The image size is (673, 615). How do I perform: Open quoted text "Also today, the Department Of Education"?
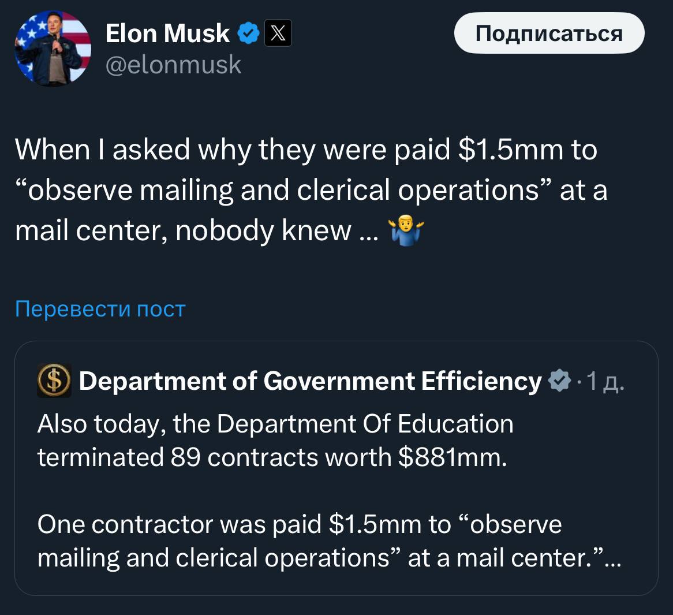coord(275,424)
